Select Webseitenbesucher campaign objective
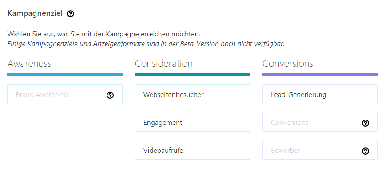 (x=193, y=94)
